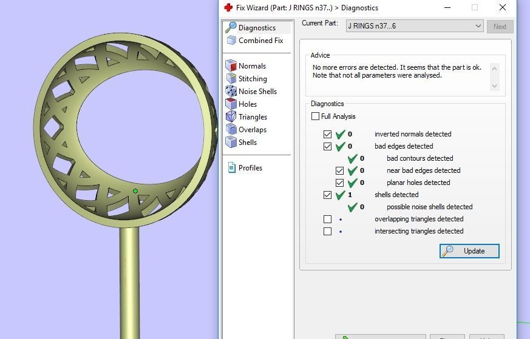
Task: Click green checkmark beside bad contours
Action: (x=353, y=158)
